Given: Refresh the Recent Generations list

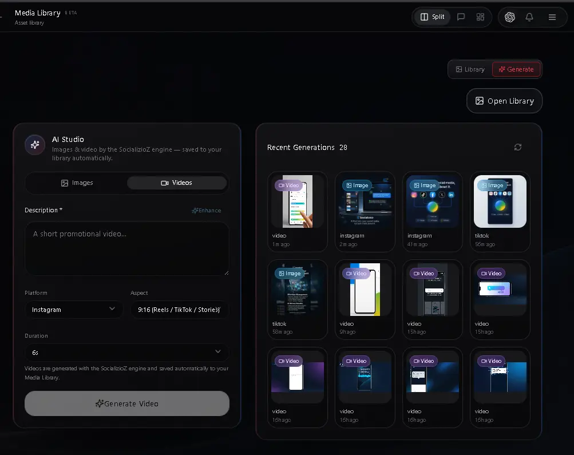Looking at the screenshot, I should tap(517, 147).
